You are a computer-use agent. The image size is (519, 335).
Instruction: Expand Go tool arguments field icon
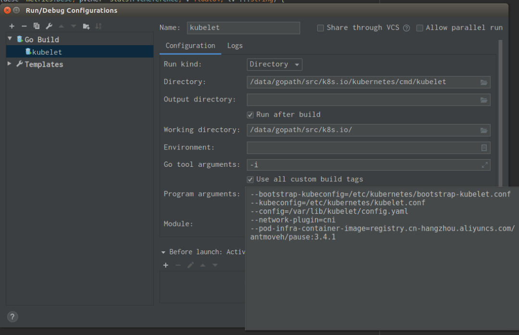click(x=484, y=165)
